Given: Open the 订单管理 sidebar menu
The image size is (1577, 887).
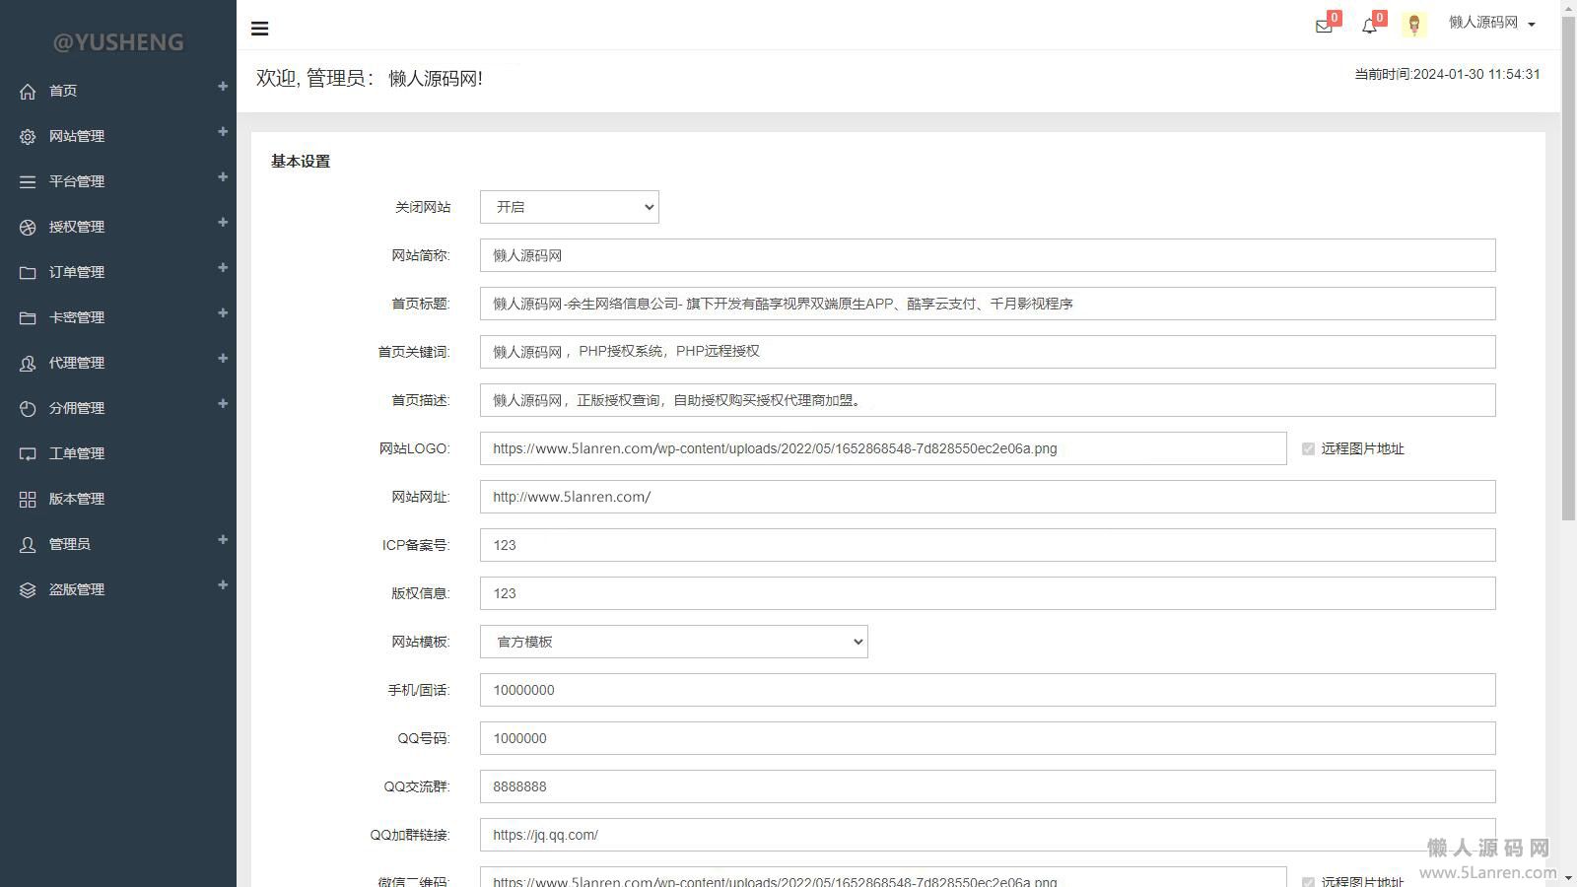Looking at the screenshot, I should pyautogui.click(x=77, y=272).
